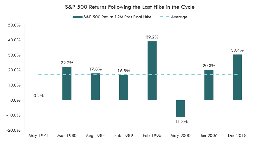The height and width of the screenshot is (148, 261).
Task: Click the dashed Average legend marker
Action: [x=164, y=17]
